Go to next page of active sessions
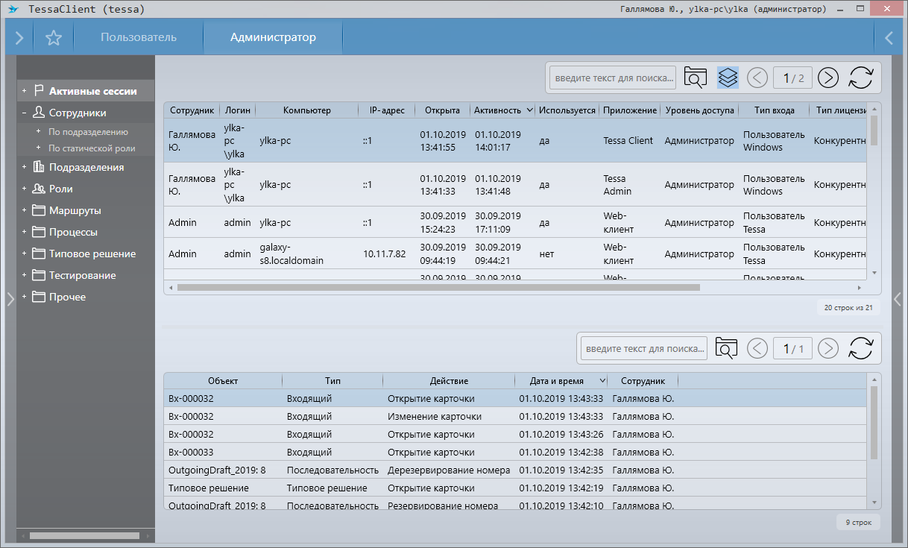 click(x=828, y=78)
